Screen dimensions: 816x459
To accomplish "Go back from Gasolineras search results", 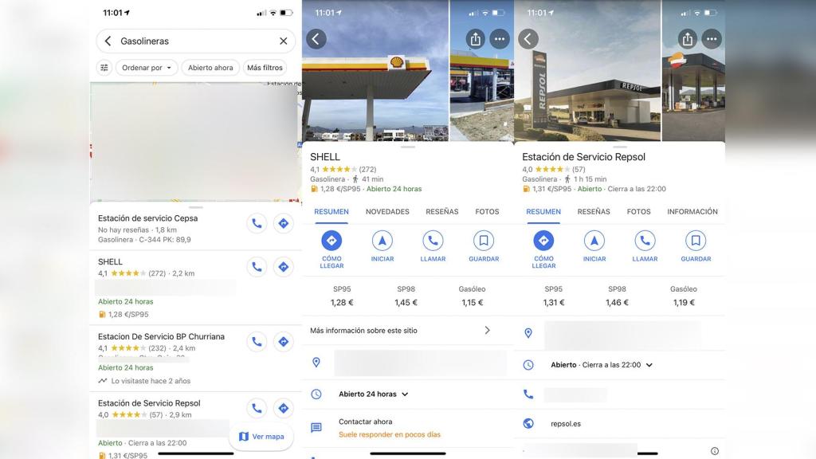I will click(108, 41).
